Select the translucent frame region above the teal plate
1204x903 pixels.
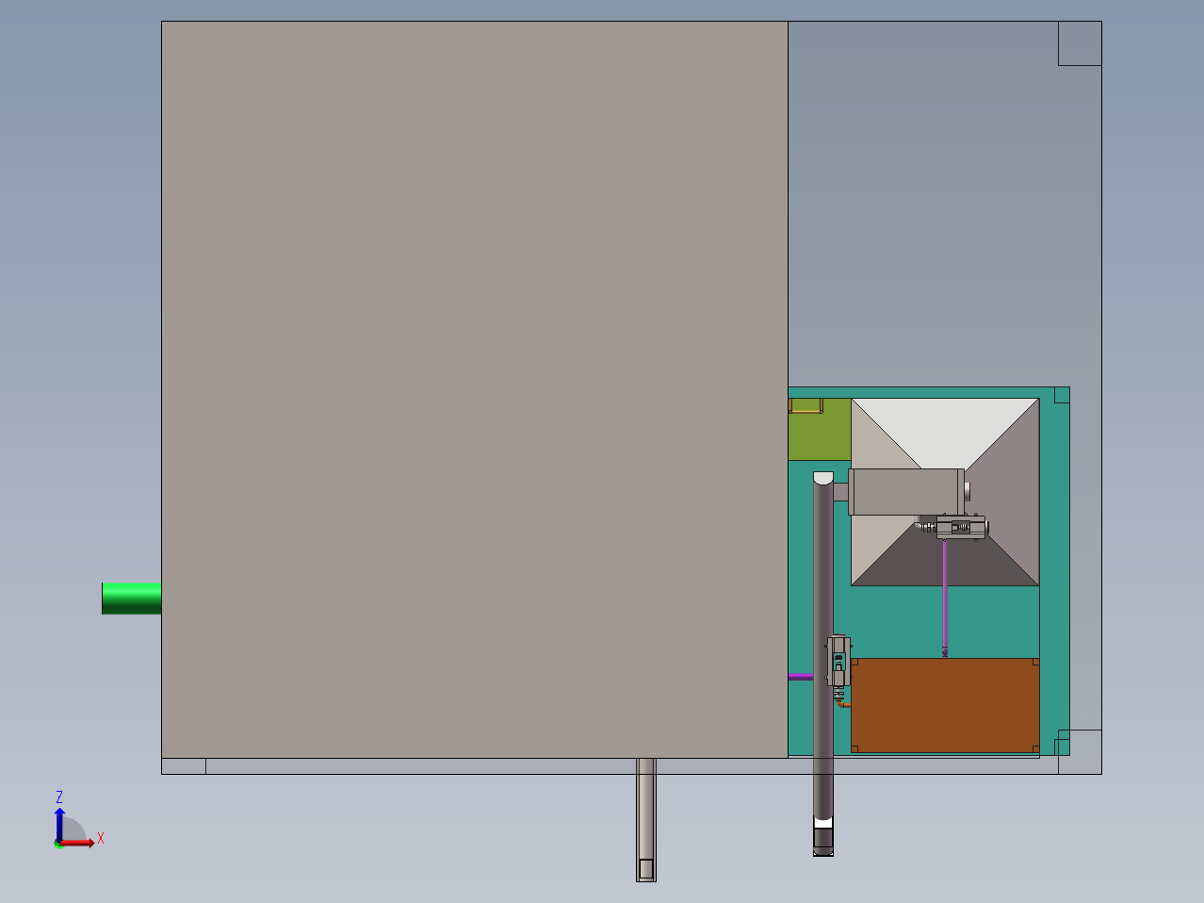944,204
